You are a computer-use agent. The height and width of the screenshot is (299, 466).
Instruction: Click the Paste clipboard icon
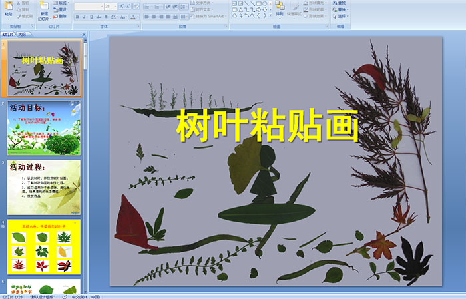9,6
